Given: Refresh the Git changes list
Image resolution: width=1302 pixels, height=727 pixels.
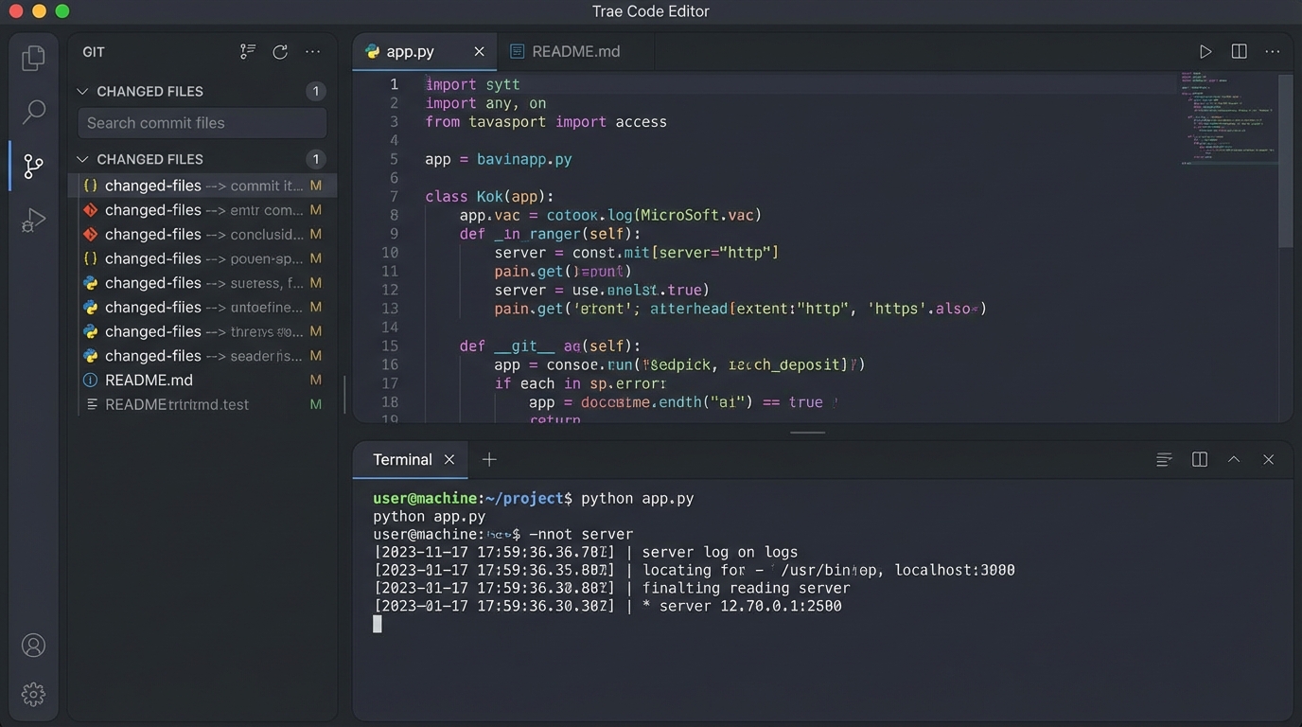Looking at the screenshot, I should click(x=280, y=51).
